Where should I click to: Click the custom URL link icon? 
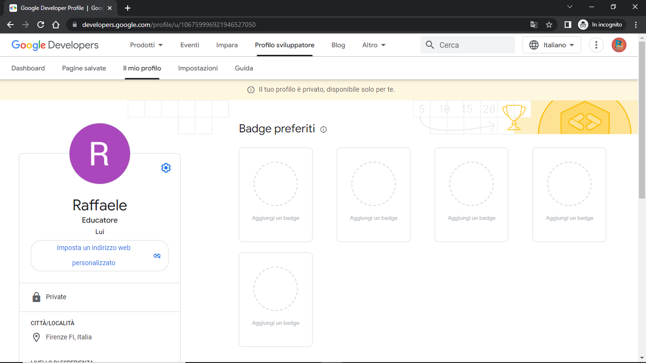157,256
